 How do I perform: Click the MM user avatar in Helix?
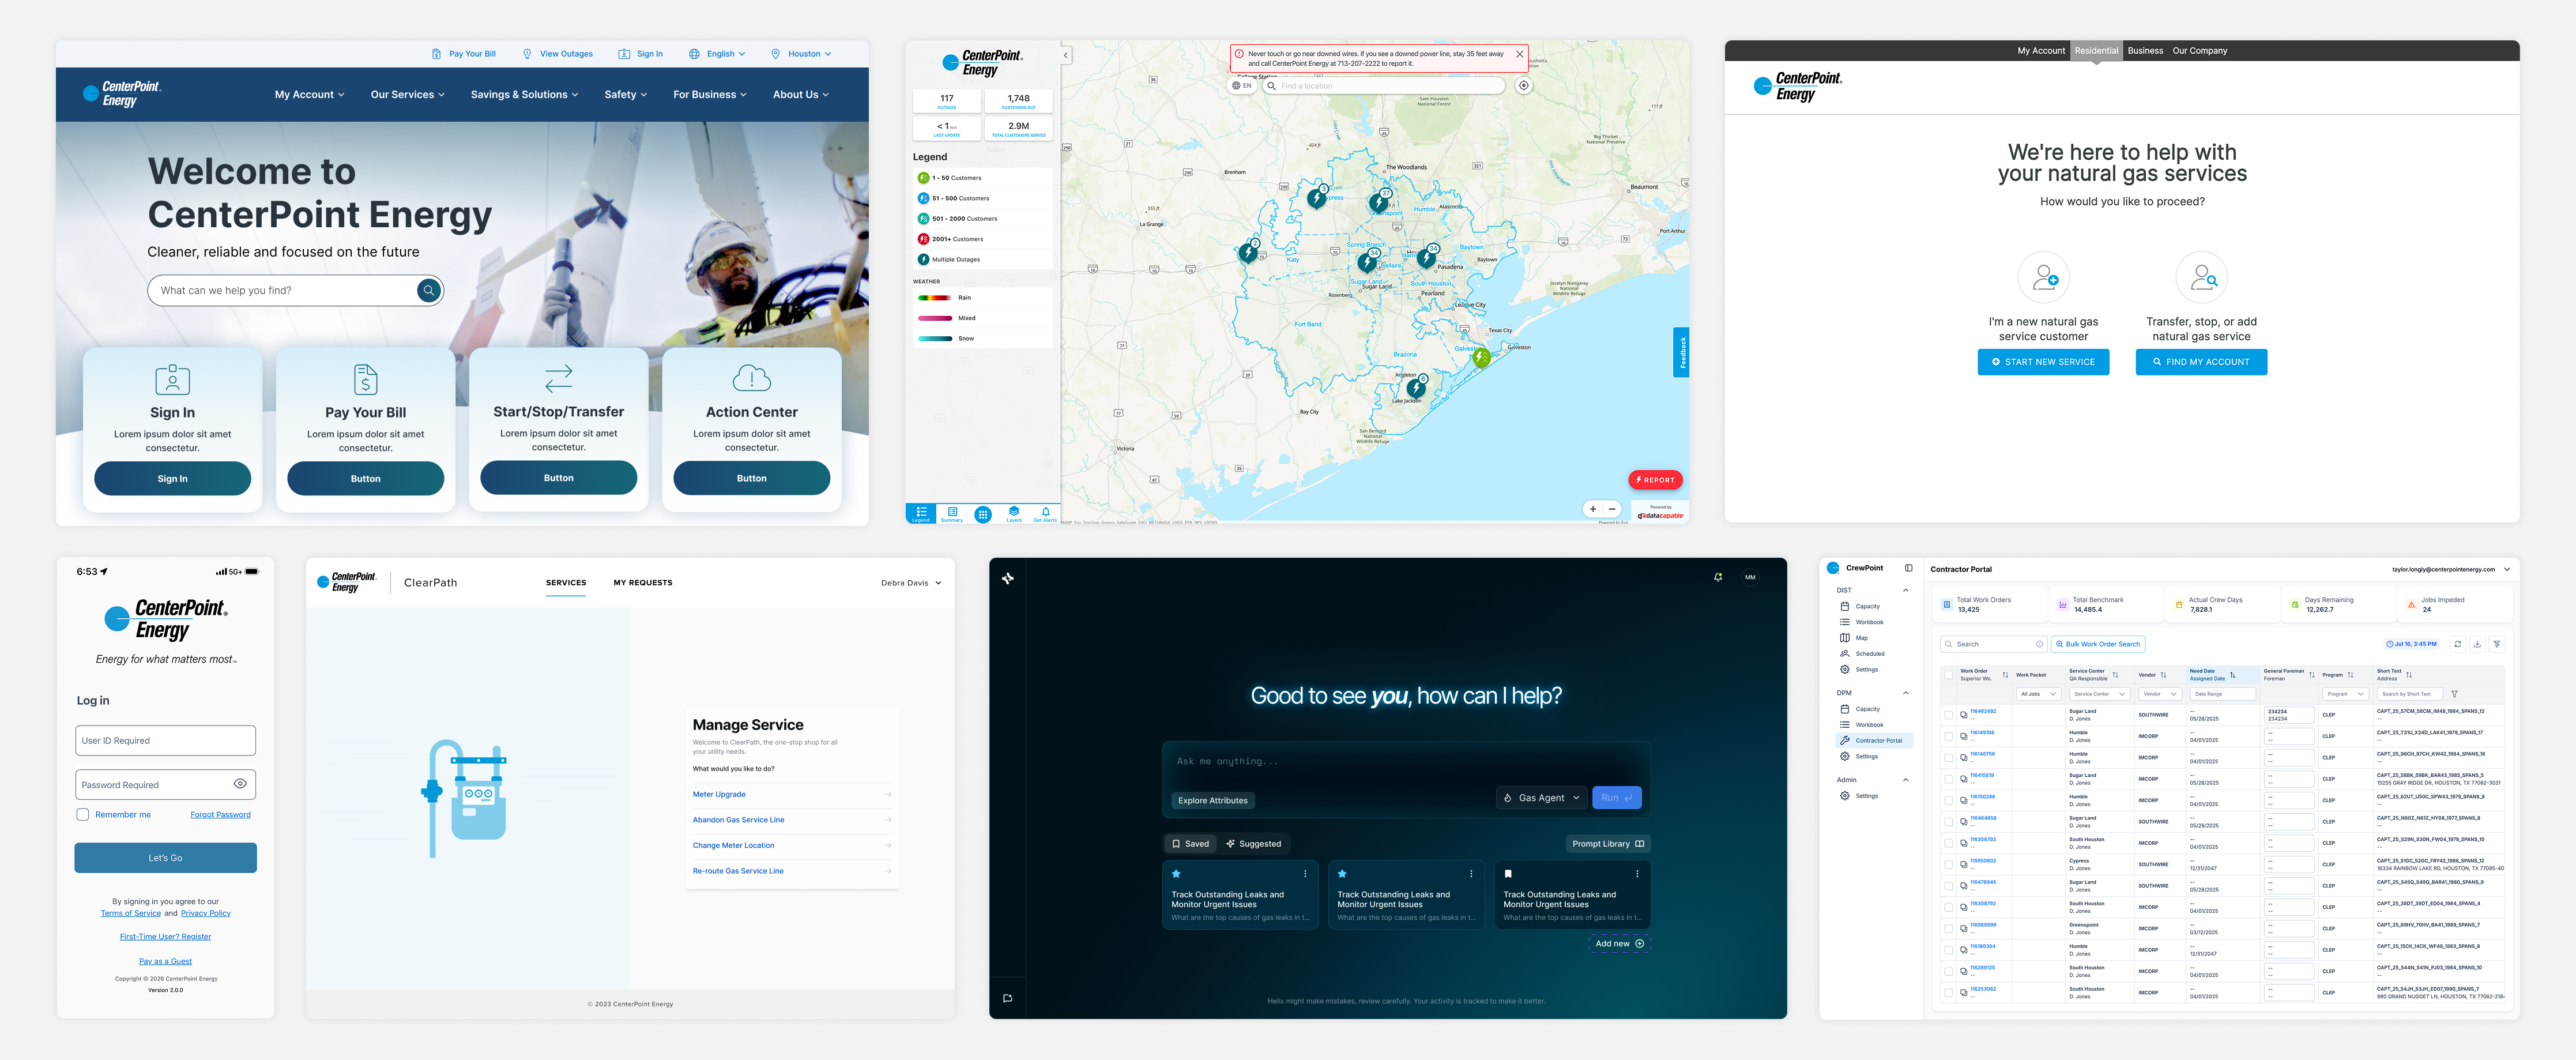click(x=1750, y=577)
